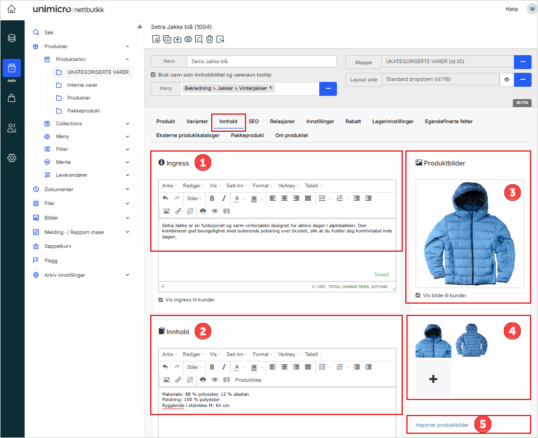Click the duplicate product icon in top toolbar
Viewport: 538px width, 438px height.
[167, 39]
